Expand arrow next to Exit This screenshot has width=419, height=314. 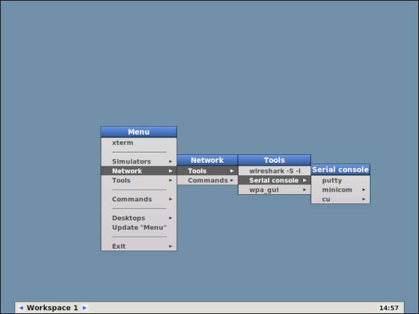tap(170, 246)
